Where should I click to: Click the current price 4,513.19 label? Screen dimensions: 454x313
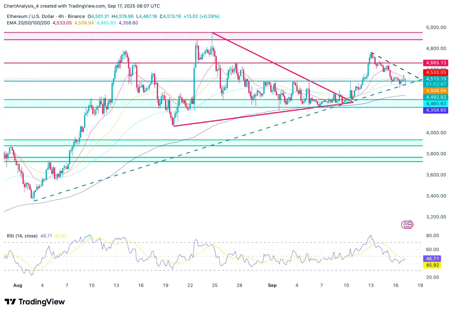pyautogui.click(x=436, y=79)
